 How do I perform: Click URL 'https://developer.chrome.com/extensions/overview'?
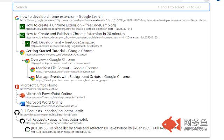61,63
